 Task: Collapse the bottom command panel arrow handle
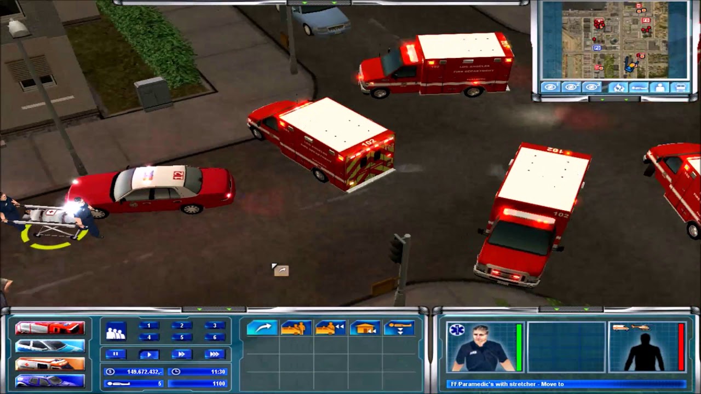click(214, 310)
